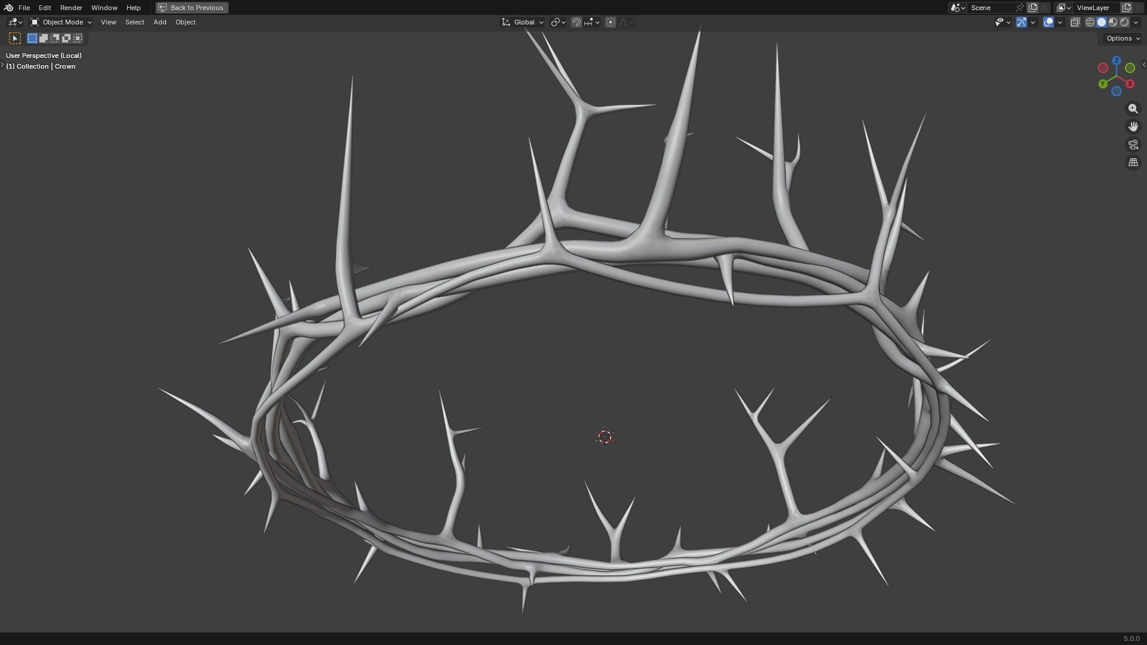The image size is (1147, 645).
Task: Toggle Show Gizmo in viewport
Action: coord(1022,22)
